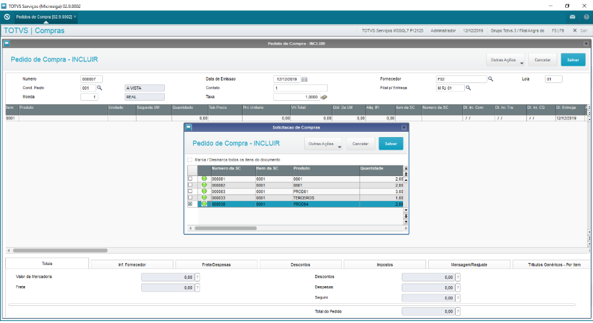Viewport: 593px width, 323px height.
Task: Select the TERCEIROS product cell
Action: click(326, 198)
